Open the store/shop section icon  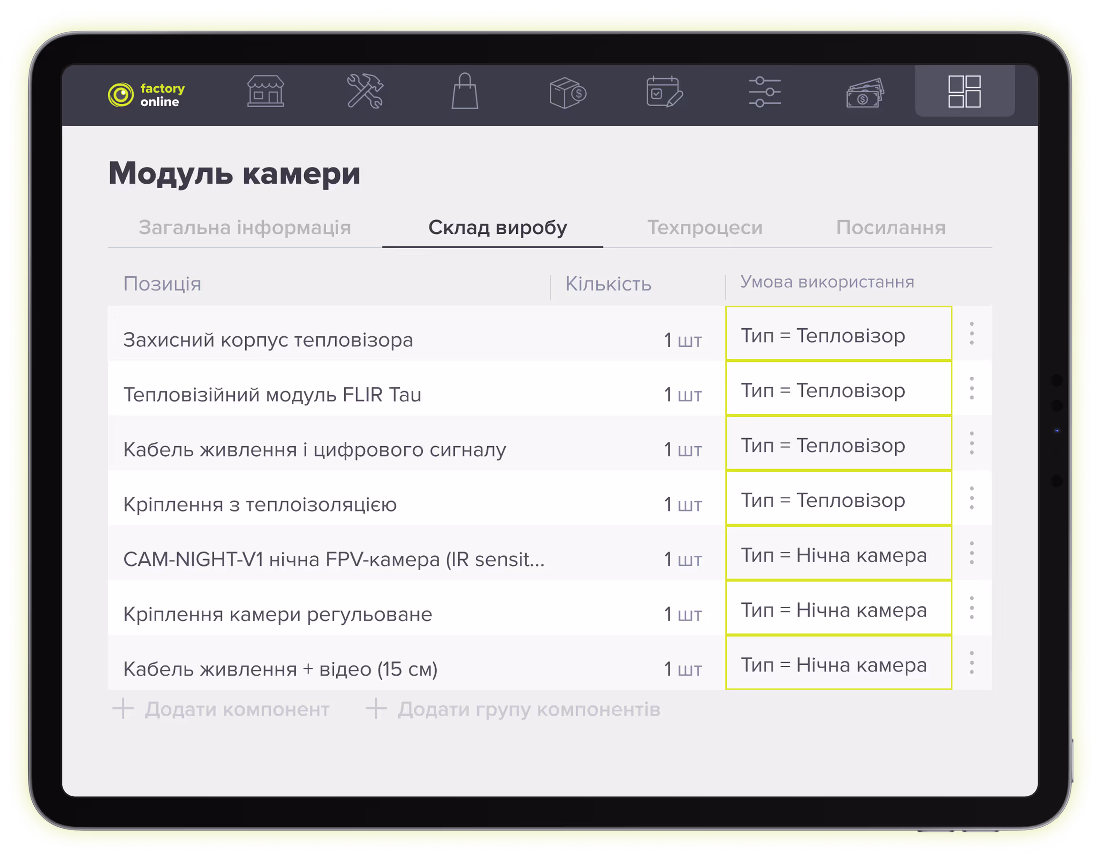tap(267, 92)
